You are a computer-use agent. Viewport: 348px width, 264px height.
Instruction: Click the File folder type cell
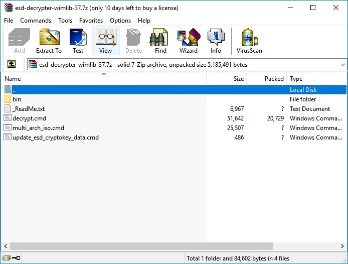(x=303, y=99)
